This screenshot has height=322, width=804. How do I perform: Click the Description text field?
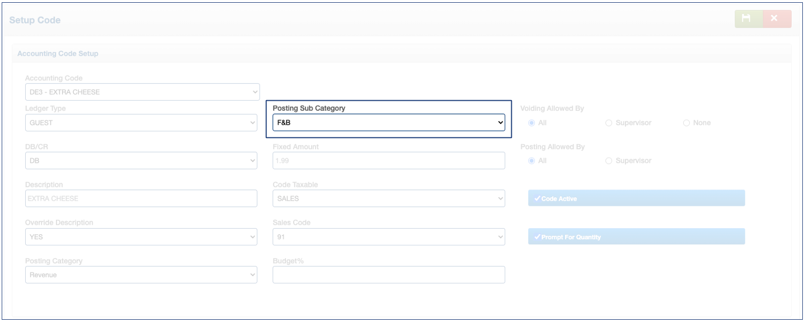[141, 198]
